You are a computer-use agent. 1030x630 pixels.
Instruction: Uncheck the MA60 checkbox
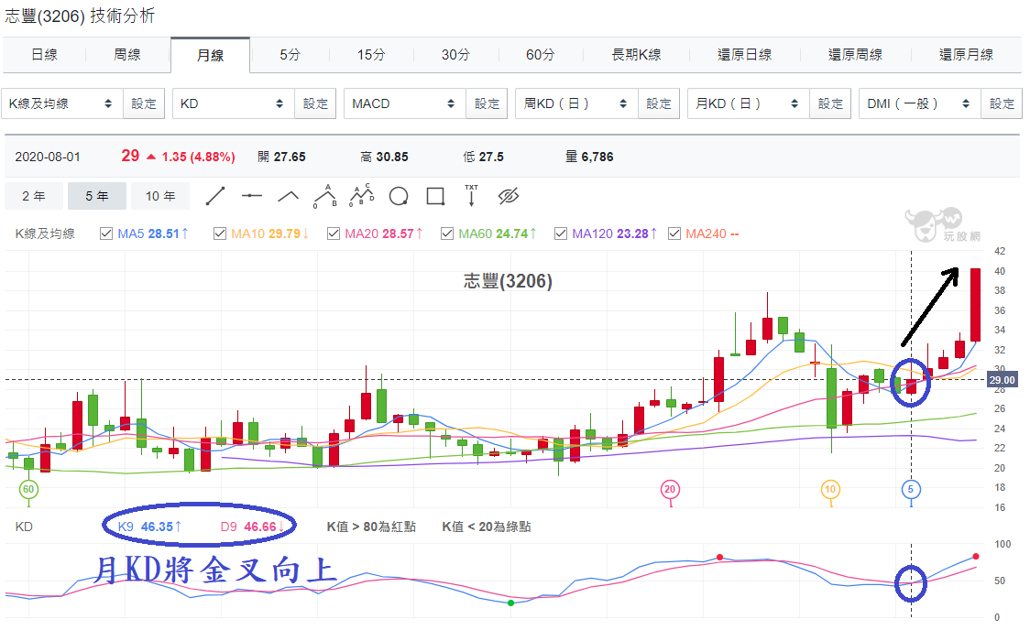pos(447,234)
